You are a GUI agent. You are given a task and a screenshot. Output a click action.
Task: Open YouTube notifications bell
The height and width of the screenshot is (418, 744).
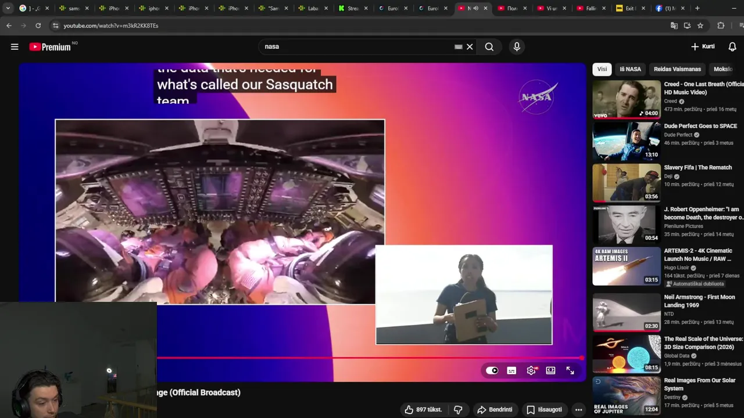(733, 46)
